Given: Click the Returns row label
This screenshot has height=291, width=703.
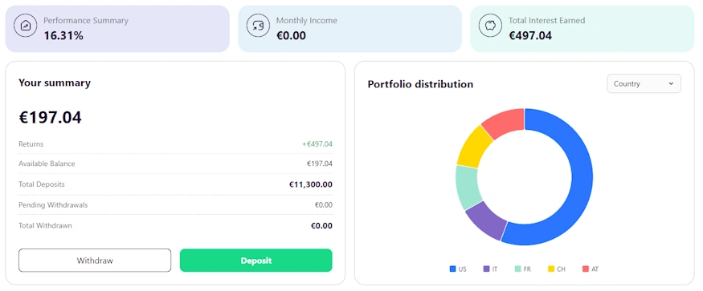Looking at the screenshot, I should point(31,144).
